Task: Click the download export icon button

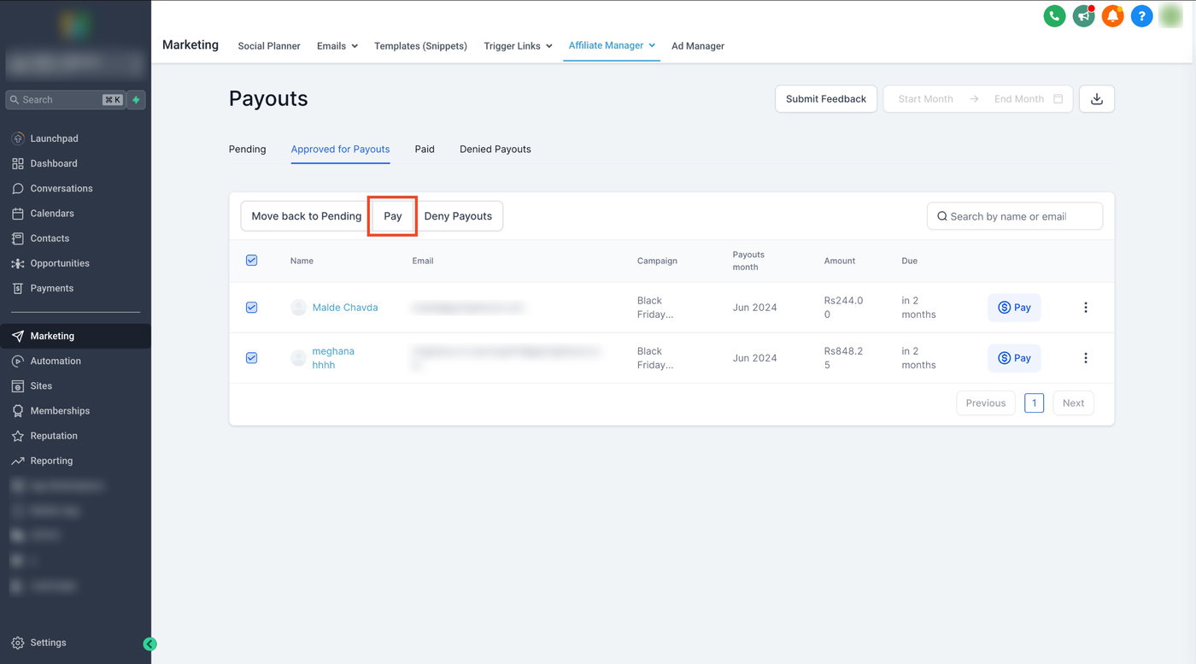Action: click(x=1097, y=99)
